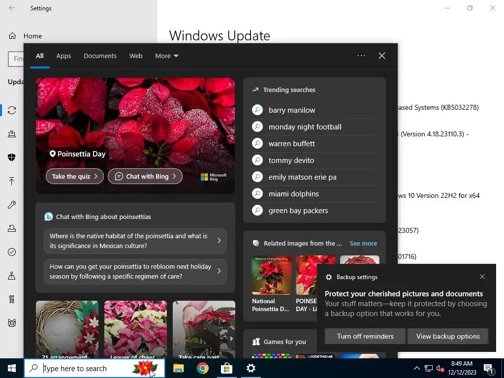The image size is (504, 378).
Task: Open 21 arrangement wreath card
Action: pyautogui.click(x=67, y=329)
